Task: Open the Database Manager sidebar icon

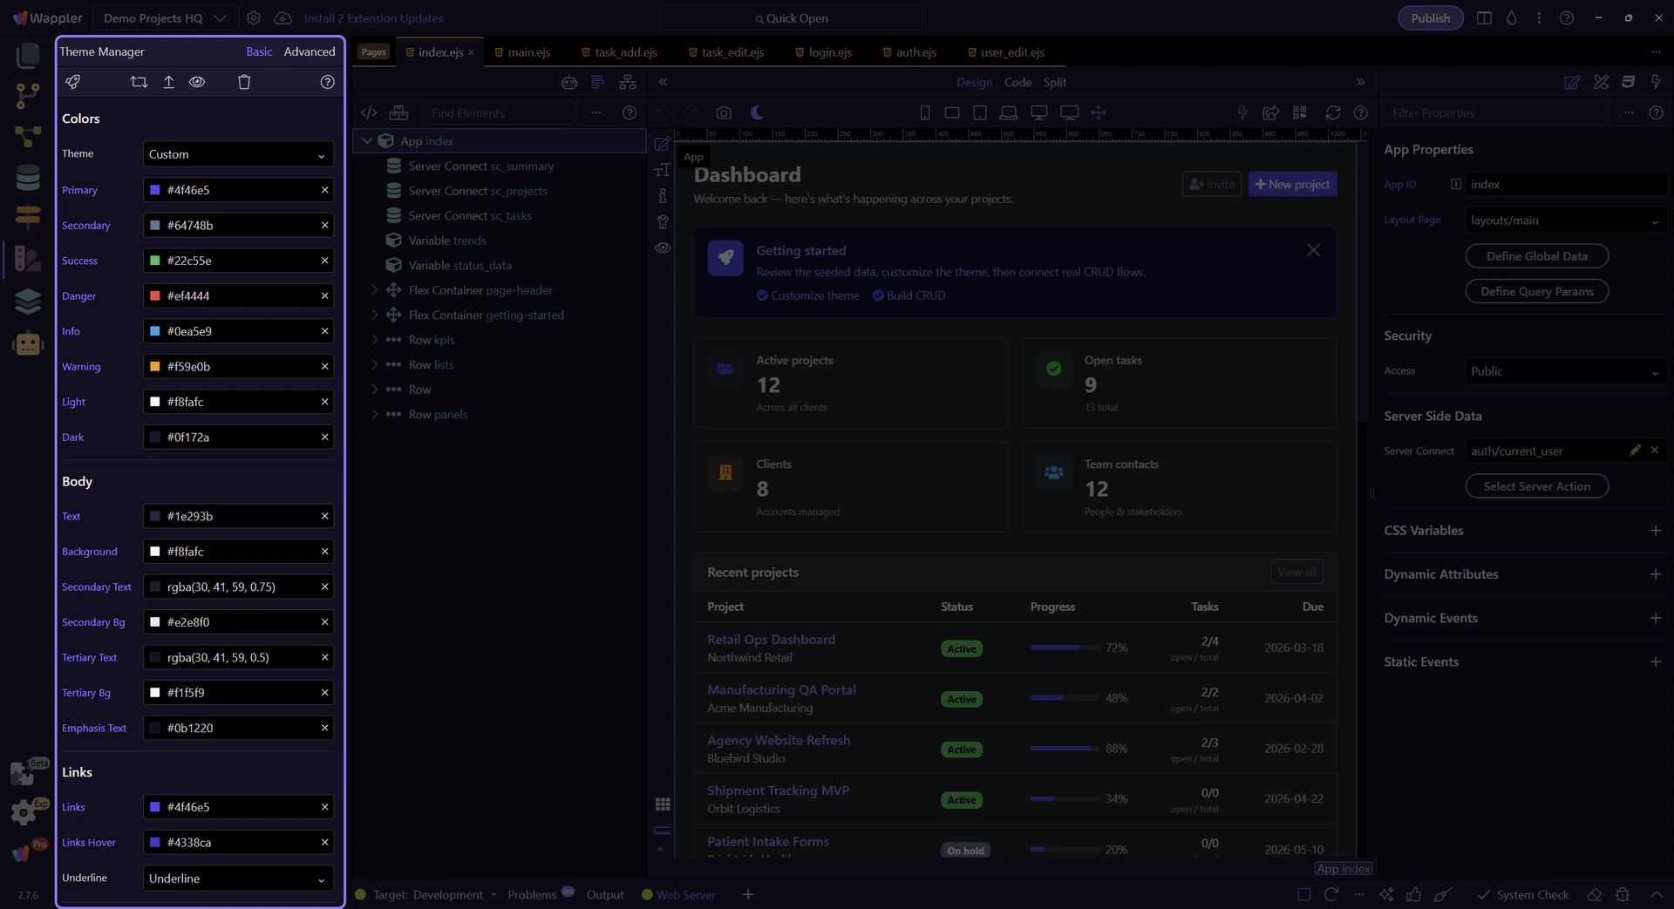Action: 28,178
